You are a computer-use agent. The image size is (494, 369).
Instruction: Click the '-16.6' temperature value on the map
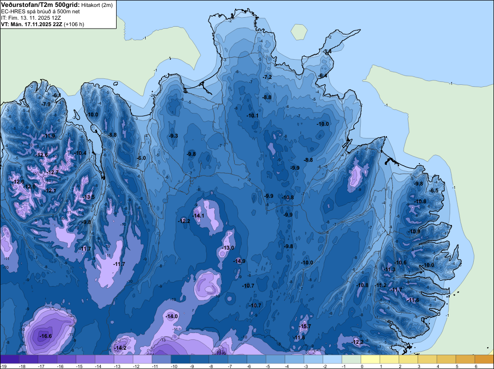click(x=45, y=336)
